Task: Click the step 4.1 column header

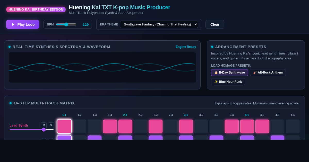Action: [x=247, y=115]
